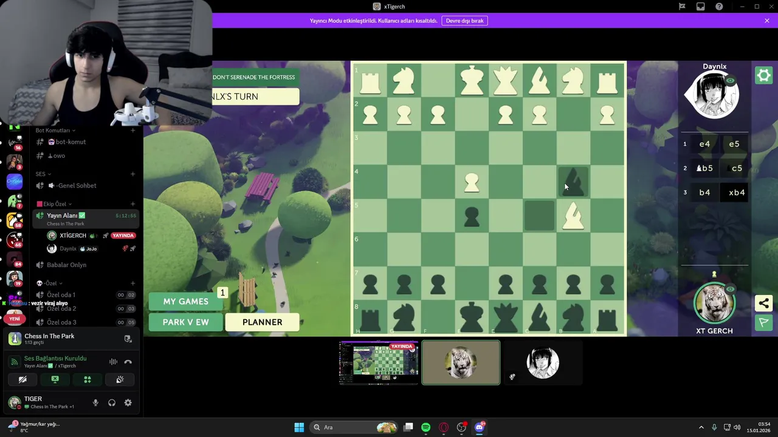
Task: Open the chess game settings gear
Action: point(763,75)
